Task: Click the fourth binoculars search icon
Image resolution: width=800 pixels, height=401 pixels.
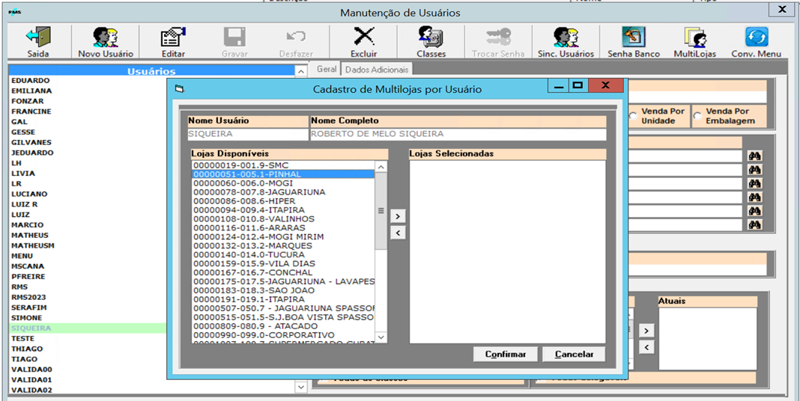Action: [754, 198]
